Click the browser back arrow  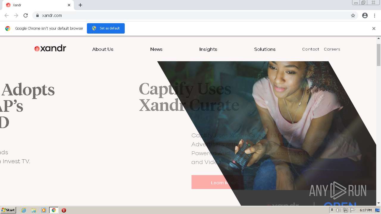tap(7, 15)
